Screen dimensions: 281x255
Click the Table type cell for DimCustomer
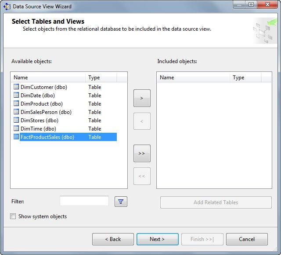coord(95,87)
